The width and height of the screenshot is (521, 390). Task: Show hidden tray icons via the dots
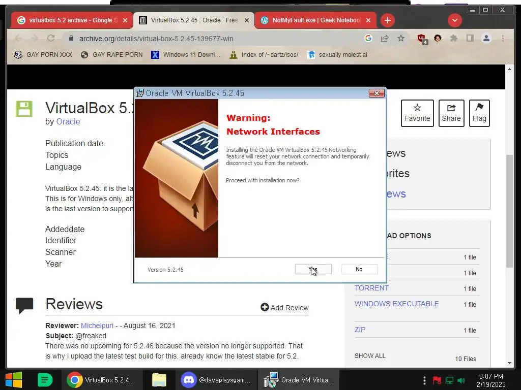pyautogui.click(x=424, y=380)
